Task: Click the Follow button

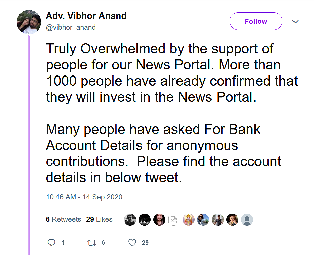Action: coord(256,21)
